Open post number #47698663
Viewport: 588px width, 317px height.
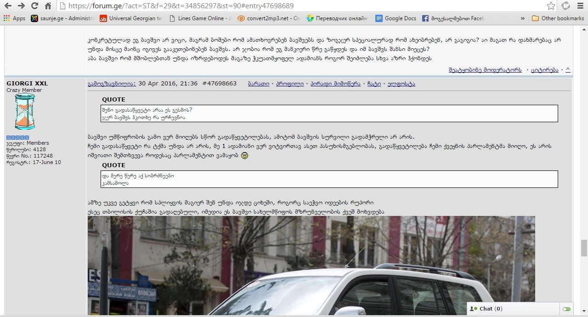click(220, 84)
